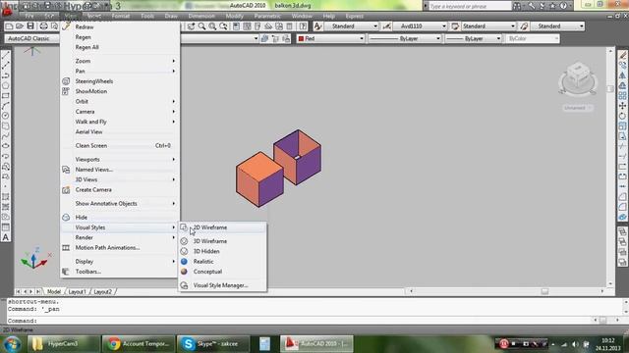Expand the Orbit submenu
The width and height of the screenshot is (629, 353).
pyautogui.click(x=120, y=101)
